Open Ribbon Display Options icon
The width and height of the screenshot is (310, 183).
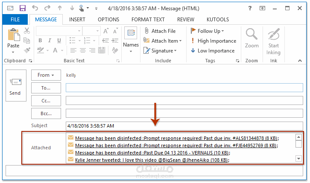pyautogui.click(x=262, y=8)
